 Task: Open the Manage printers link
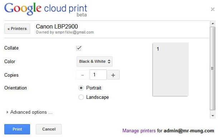[139, 131]
